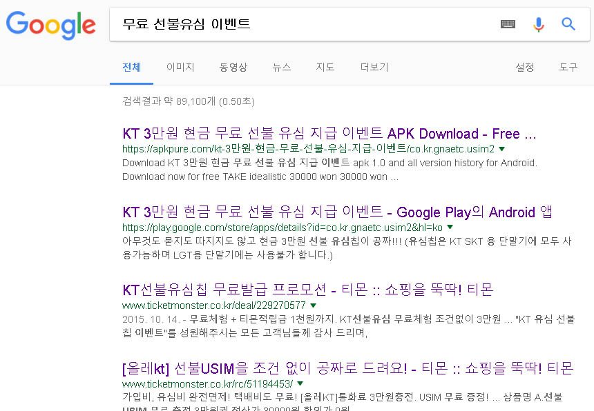Switch to the 동영상 tab
The image size is (594, 411).
(x=233, y=67)
